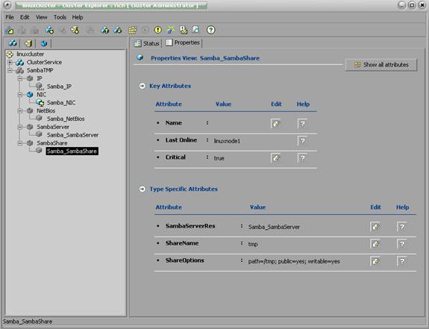Switch to the Properties tab
Image resolution: width=429 pixels, height=329 pixels.
tap(183, 43)
